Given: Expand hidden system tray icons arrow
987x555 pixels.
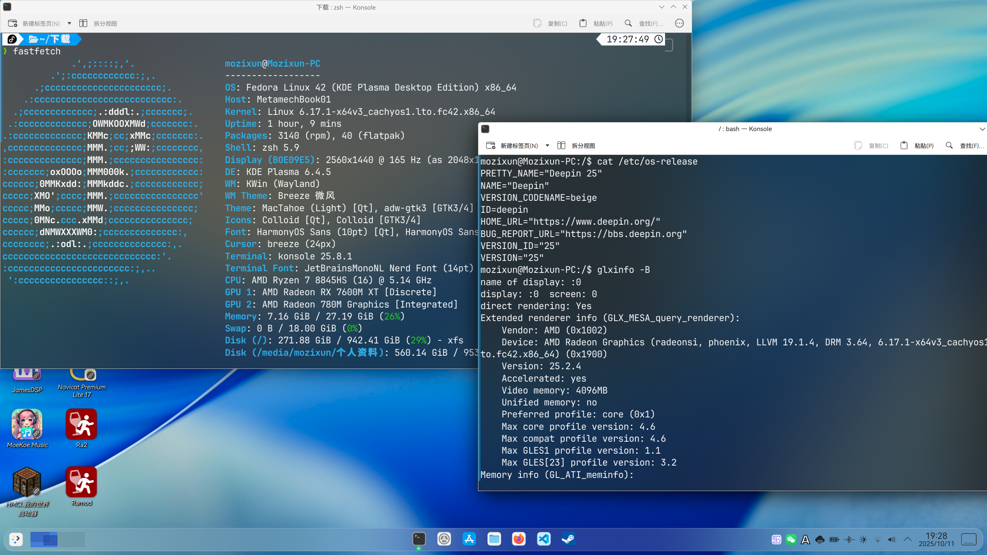Looking at the screenshot, I should click(x=908, y=539).
